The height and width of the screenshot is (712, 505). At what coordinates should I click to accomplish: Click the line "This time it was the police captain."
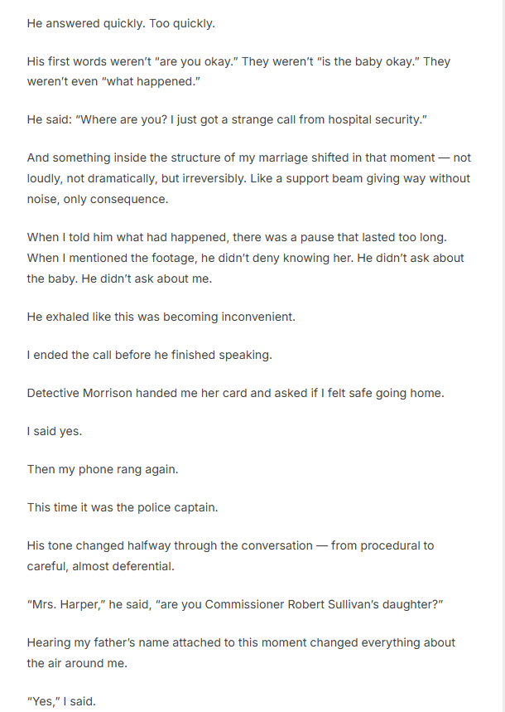123,507
